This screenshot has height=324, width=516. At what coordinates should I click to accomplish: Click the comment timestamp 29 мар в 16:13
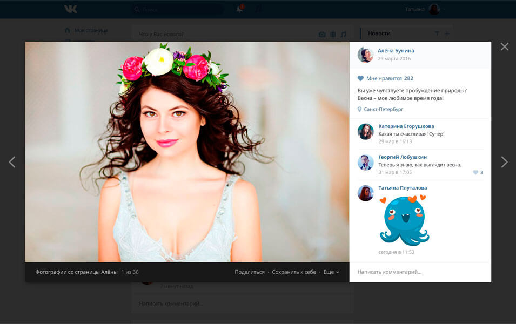pyautogui.click(x=395, y=141)
